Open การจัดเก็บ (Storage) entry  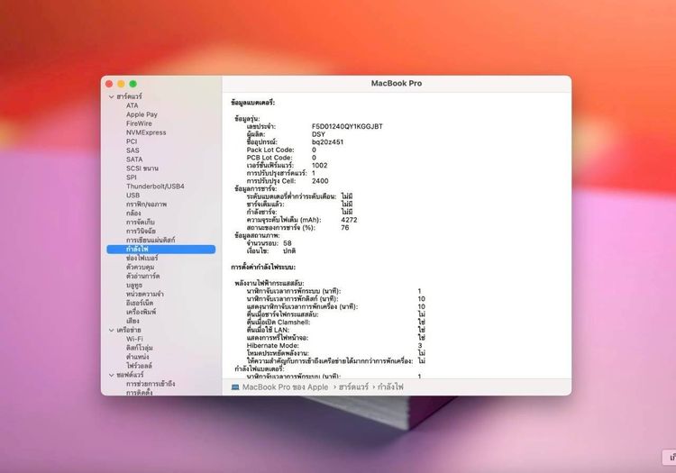click(140, 223)
